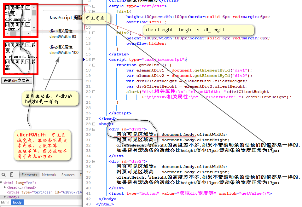Screen dimensions: 302x207
Task: Toggle device mode phone icon in DevTools
Action: point(12,175)
